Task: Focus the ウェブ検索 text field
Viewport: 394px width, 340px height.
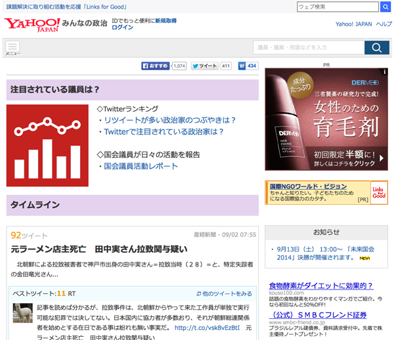Action: pos(337,7)
